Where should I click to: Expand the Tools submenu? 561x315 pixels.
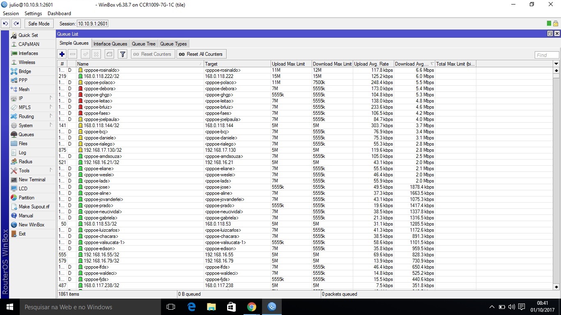tap(51, 170)
